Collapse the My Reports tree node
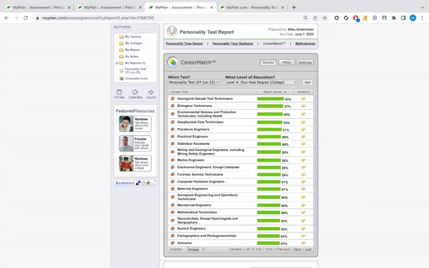 click(117, 63)
